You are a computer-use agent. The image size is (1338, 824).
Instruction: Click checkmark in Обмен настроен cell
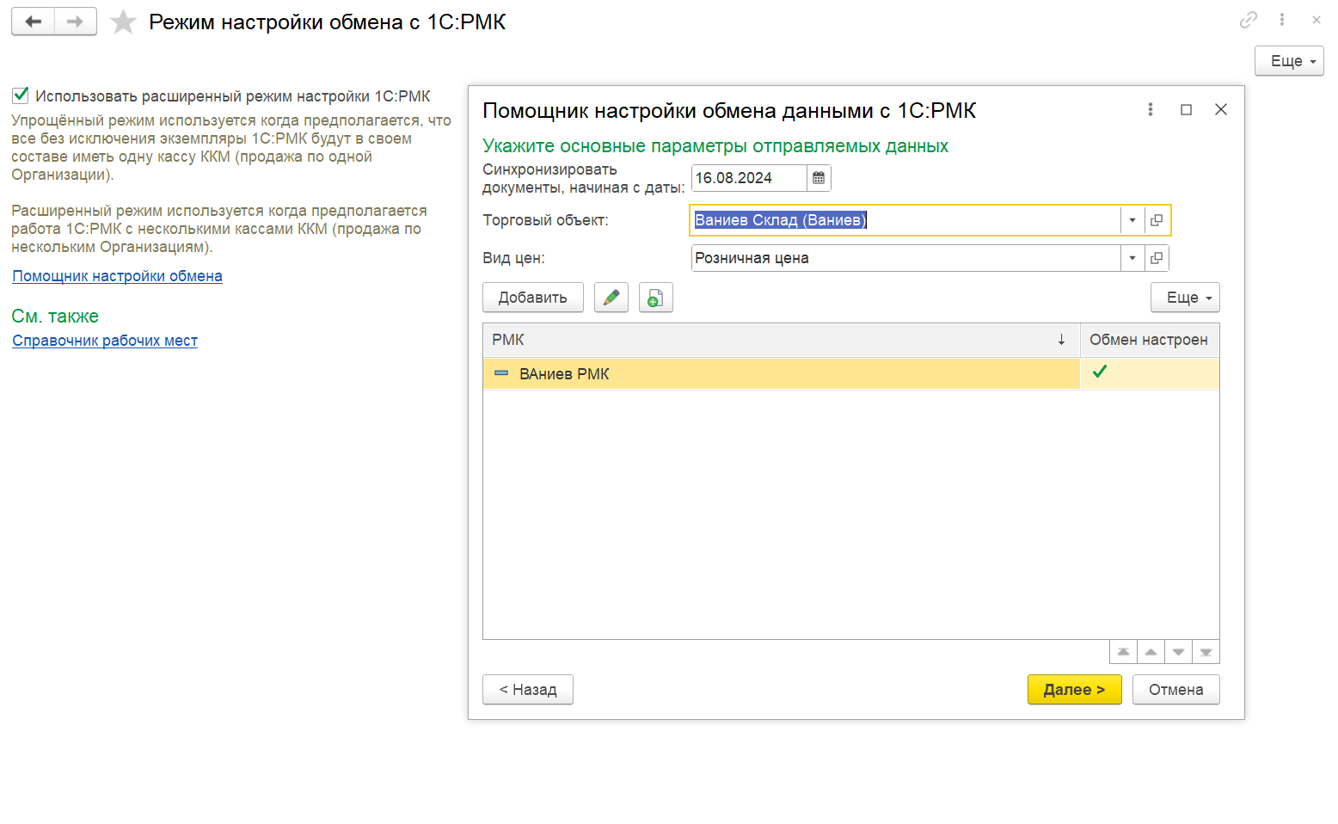[1099, 372]
